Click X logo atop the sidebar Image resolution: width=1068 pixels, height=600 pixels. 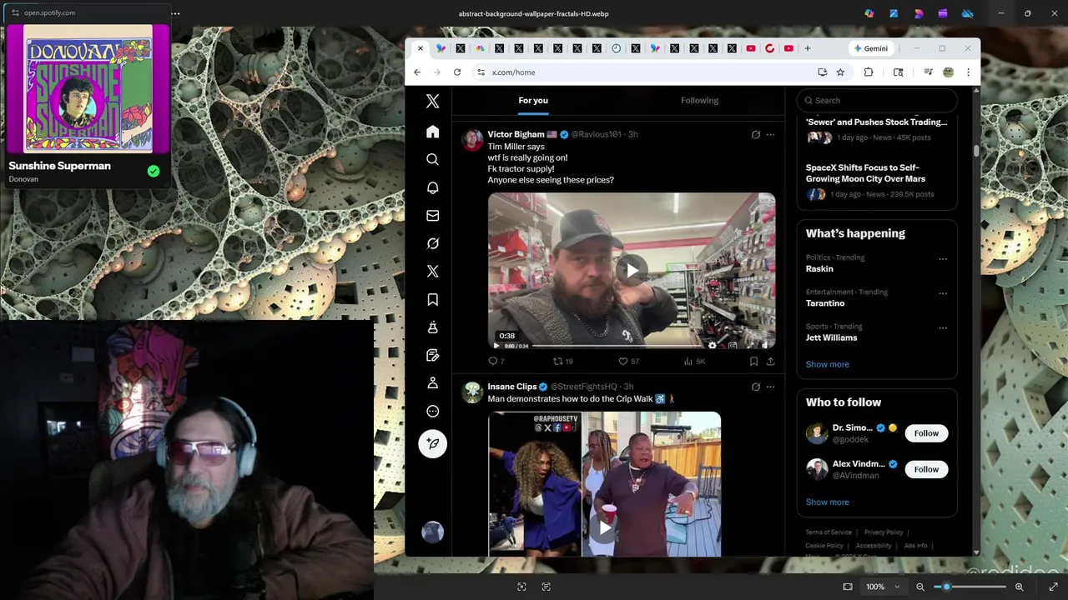pyautogui.click(x=432, y=101)
